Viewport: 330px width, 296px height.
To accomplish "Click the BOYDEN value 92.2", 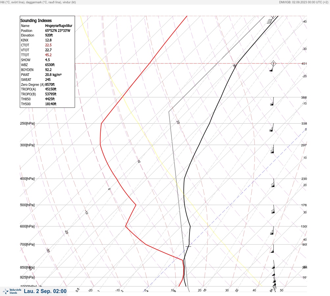I will [48, 70].
